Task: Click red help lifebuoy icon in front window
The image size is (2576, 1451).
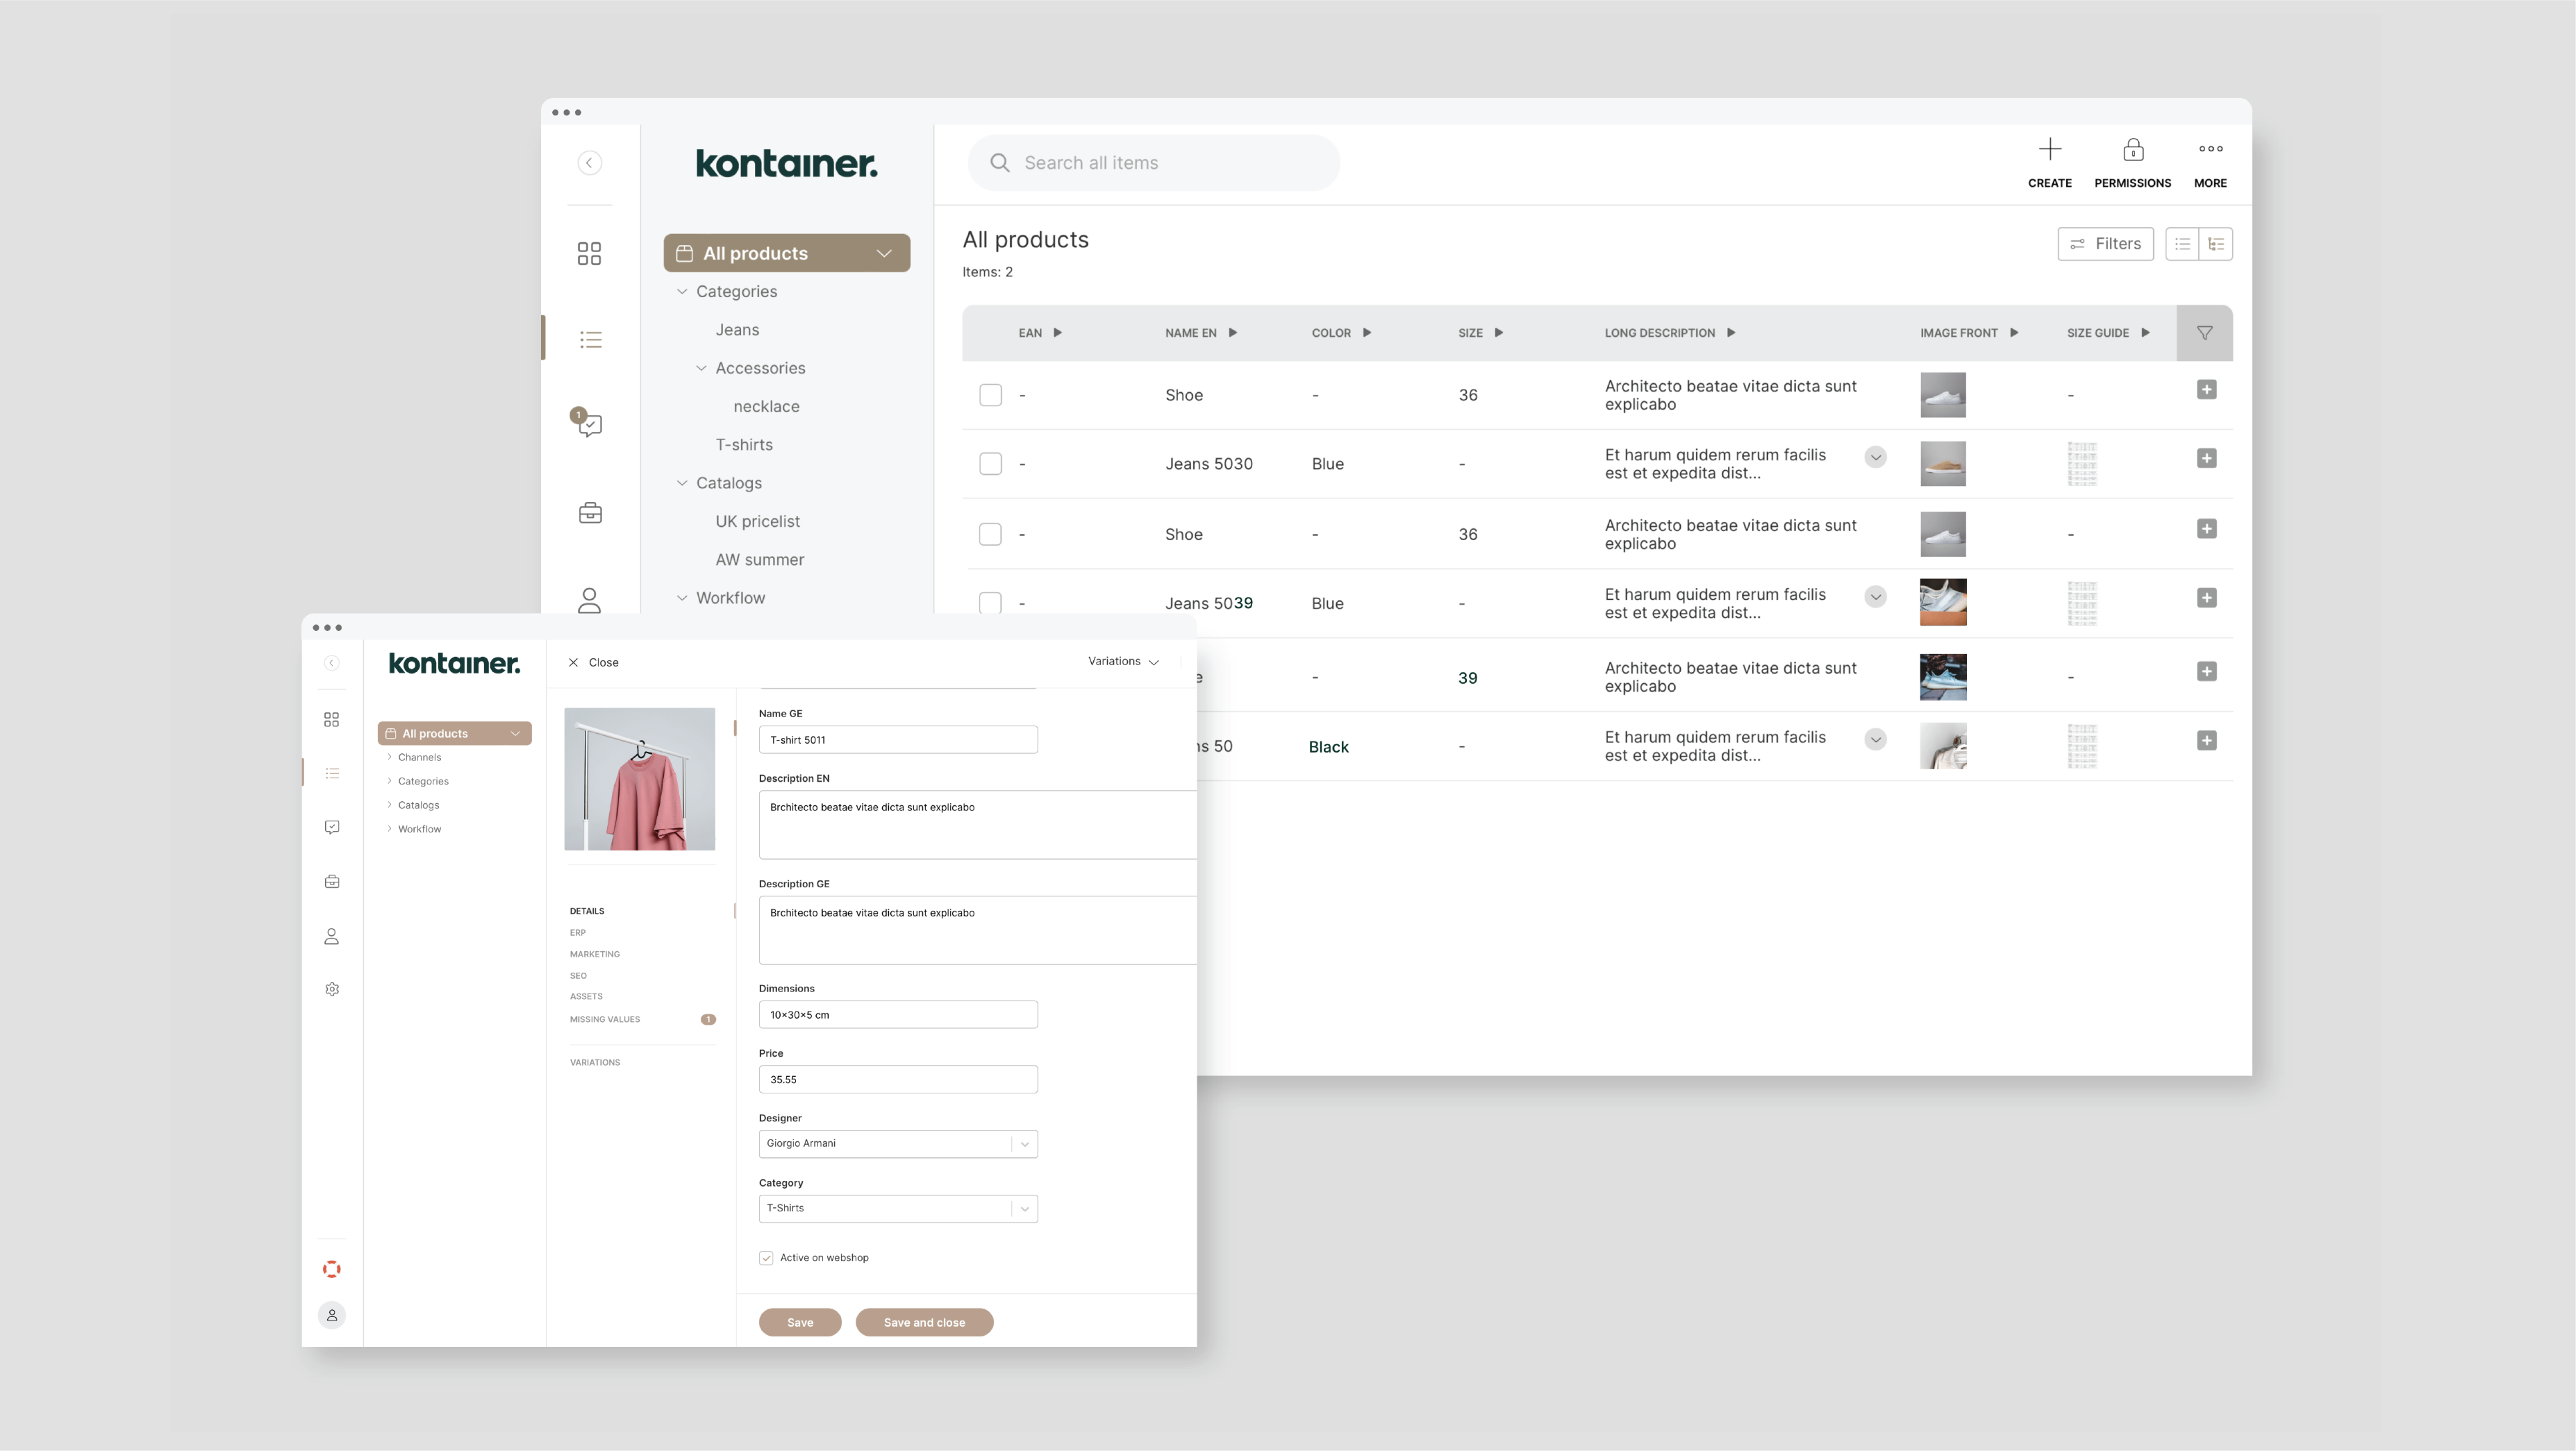Action: 332,1269
